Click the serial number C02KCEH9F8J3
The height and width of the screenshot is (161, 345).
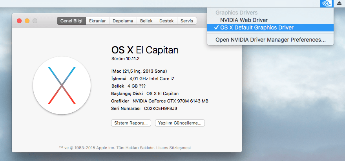coord(161,109)
